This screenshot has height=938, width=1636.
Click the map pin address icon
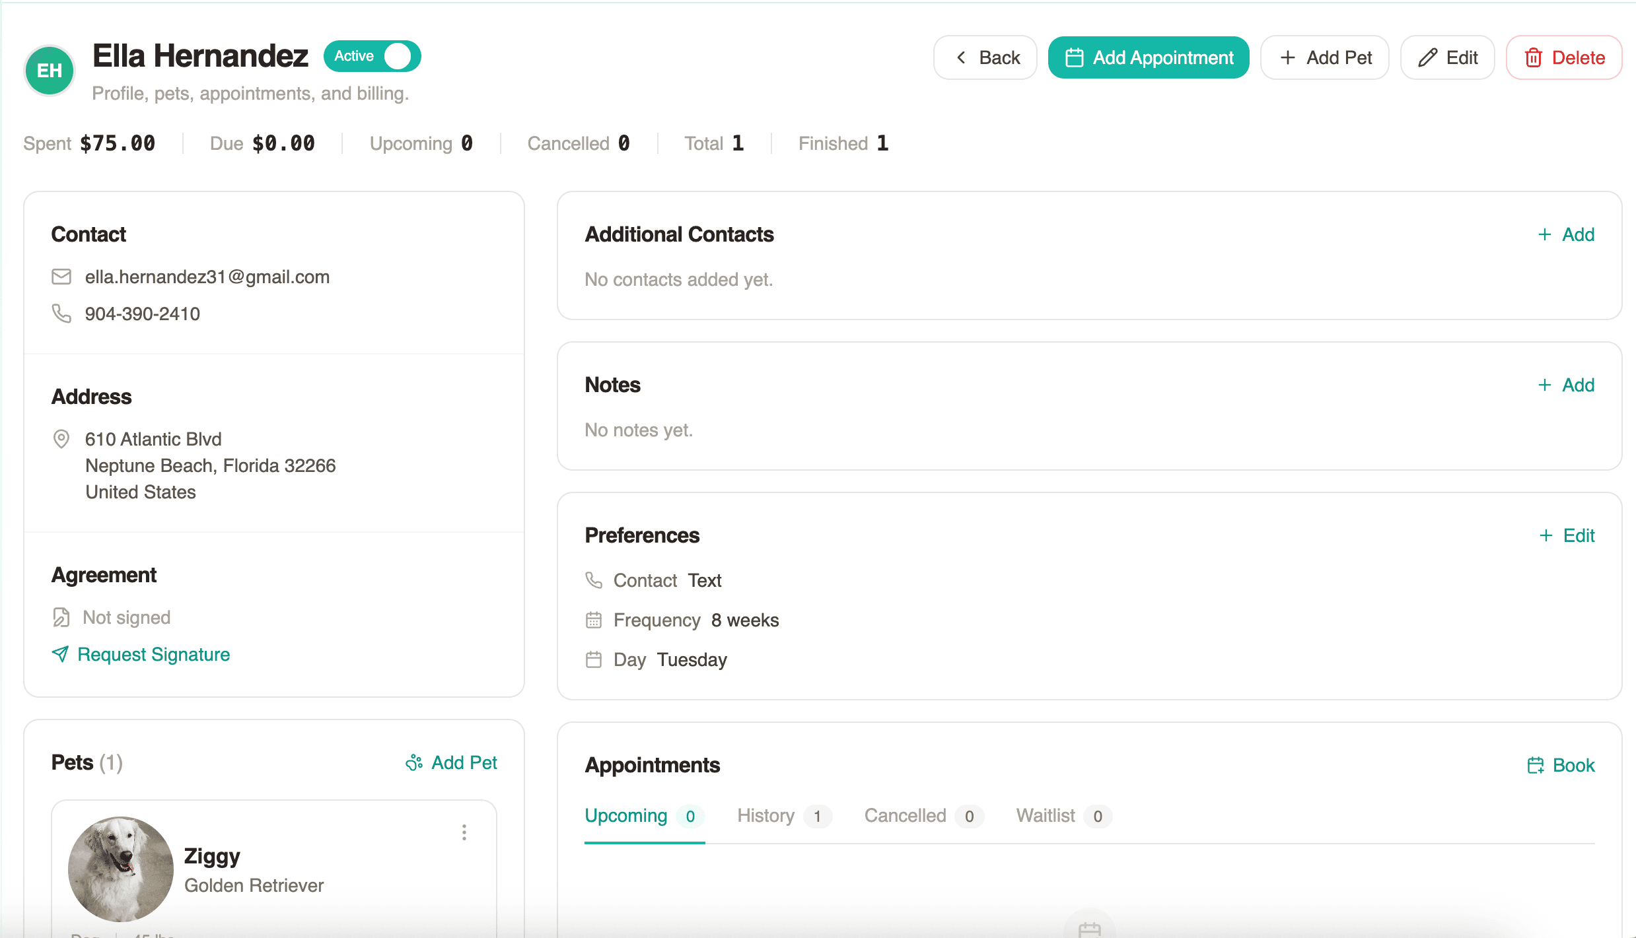(61, 439)
